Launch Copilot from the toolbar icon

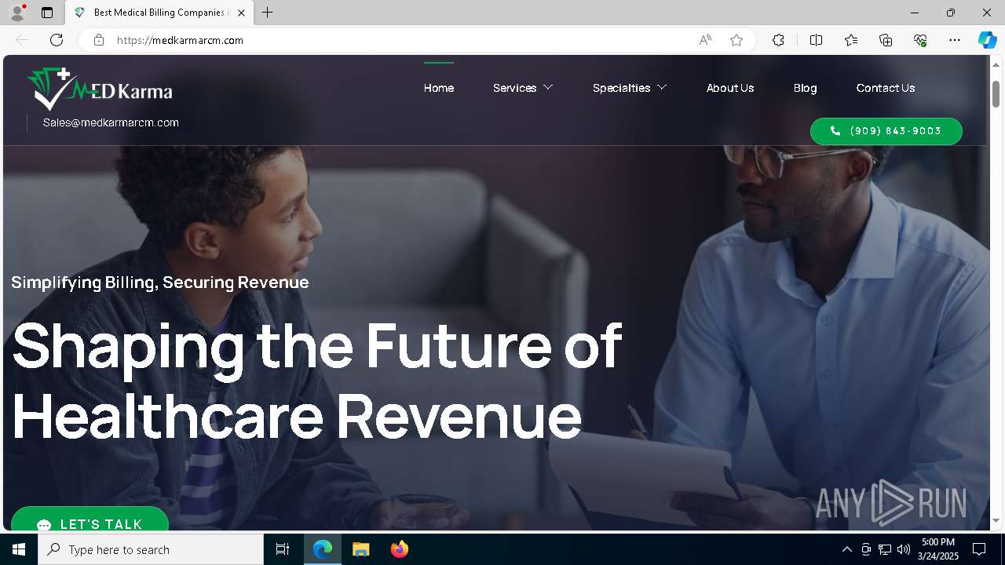987,40
